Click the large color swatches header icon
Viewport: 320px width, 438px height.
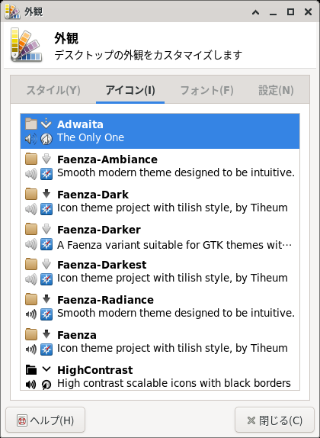26,45
